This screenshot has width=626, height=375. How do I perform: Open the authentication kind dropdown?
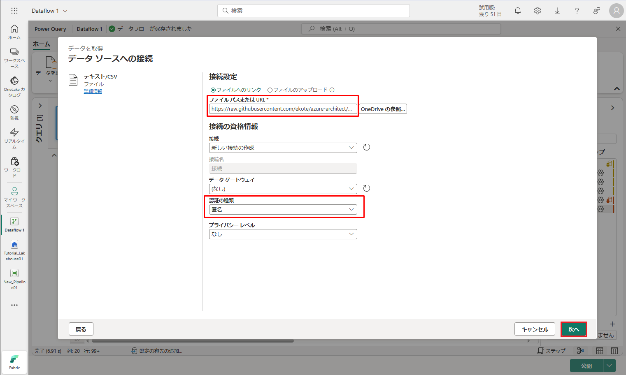[x=283, y=209]
